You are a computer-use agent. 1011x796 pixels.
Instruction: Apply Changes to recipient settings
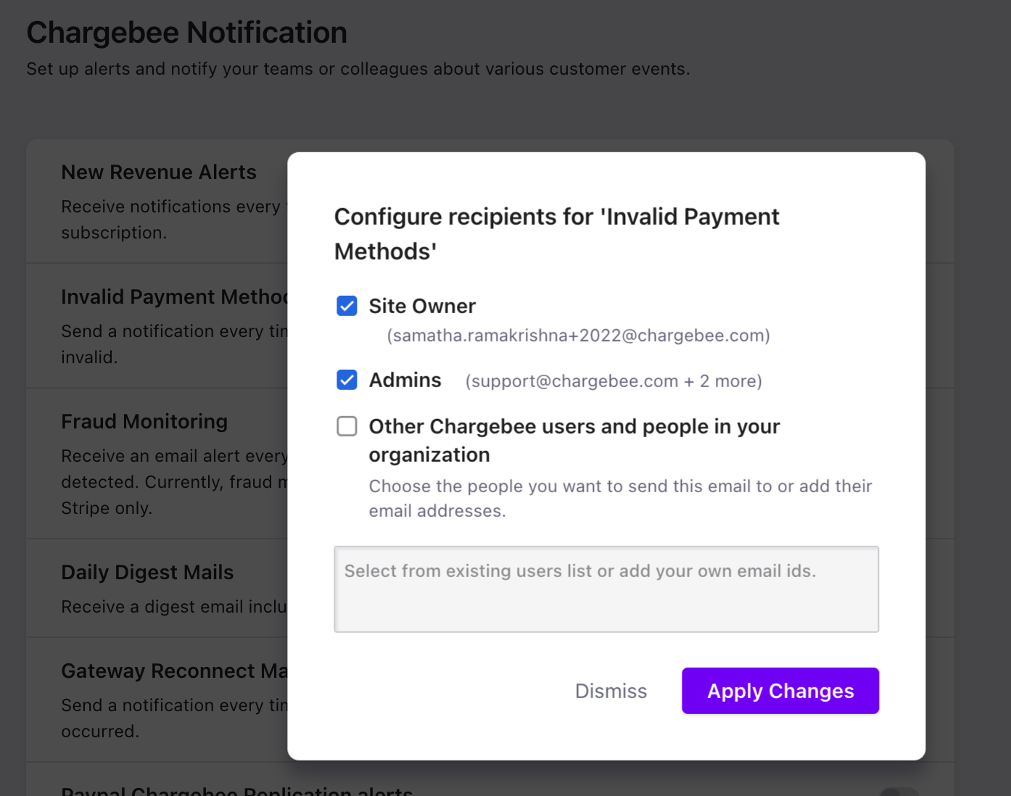780,691
